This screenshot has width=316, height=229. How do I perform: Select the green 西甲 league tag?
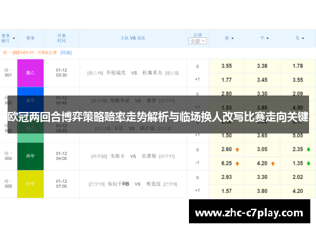pos(30,156)
